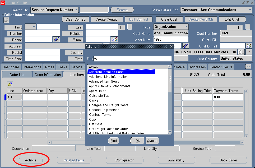Switch to the Interactions tab

pyautogui.click(x=32, y=67)
